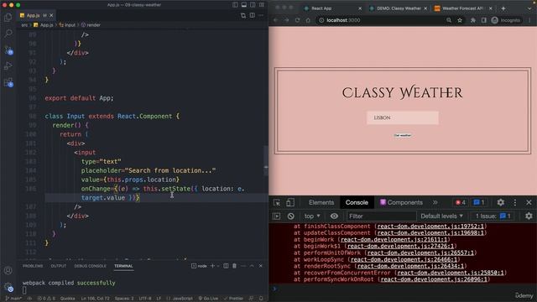537x302 pixels.
Task: Add a new terminal with plus icon
Action: [x=212, y=266]
